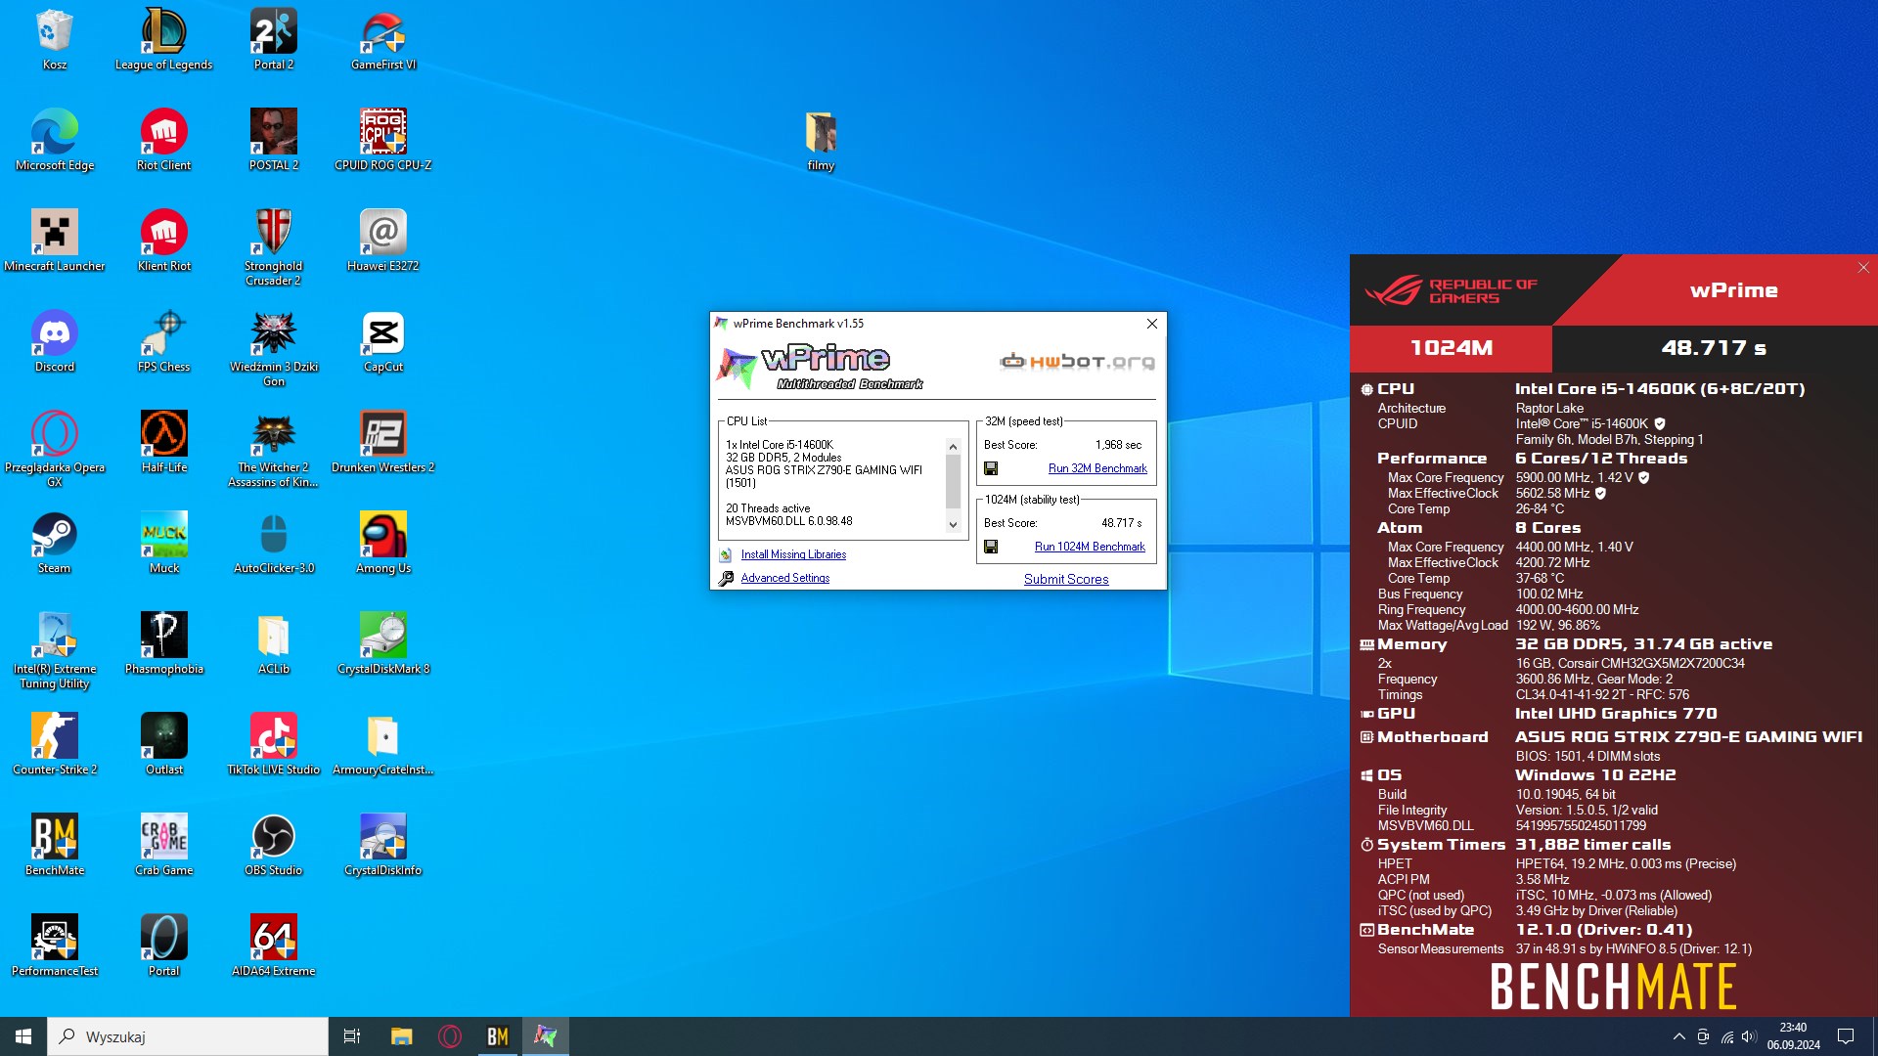Open Task View on the taskbar
Image resolution: width=1878 pixels, height=1056 pixels.
(352, 1036)
